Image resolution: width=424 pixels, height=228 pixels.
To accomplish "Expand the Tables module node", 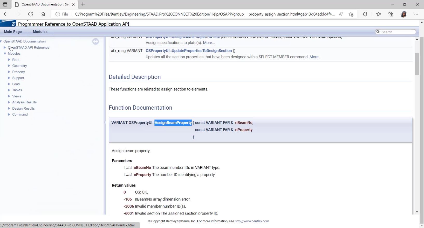I will pyautogui.click(x=9, y=90).
